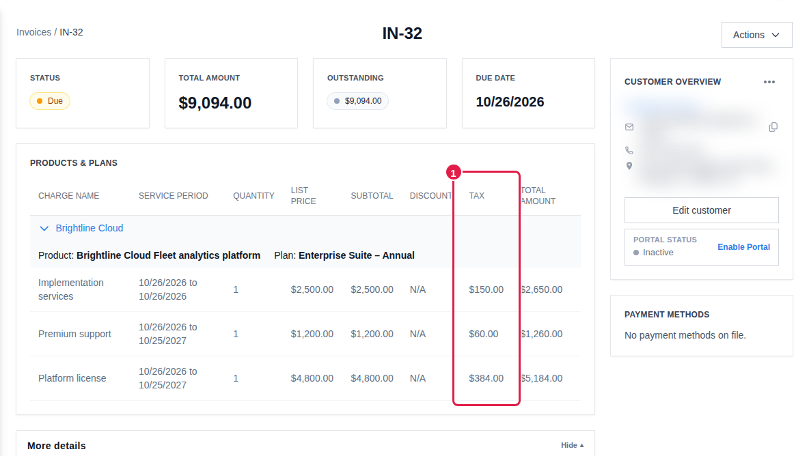Click the $2,650.00 total amount
809x456 pixels.
coord(542,289)
